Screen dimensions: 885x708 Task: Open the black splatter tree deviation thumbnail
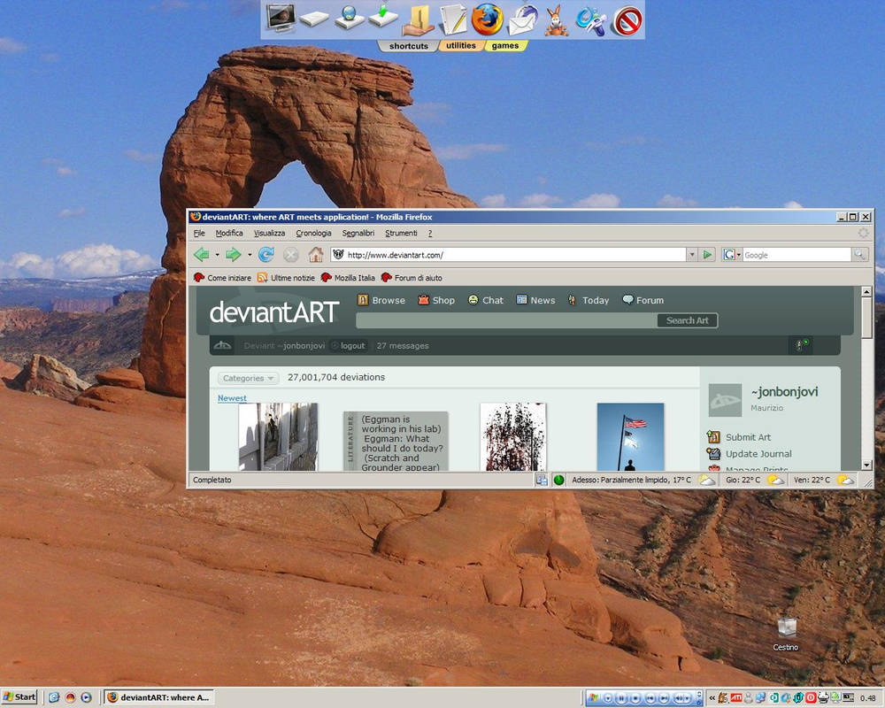coord(513,436)
